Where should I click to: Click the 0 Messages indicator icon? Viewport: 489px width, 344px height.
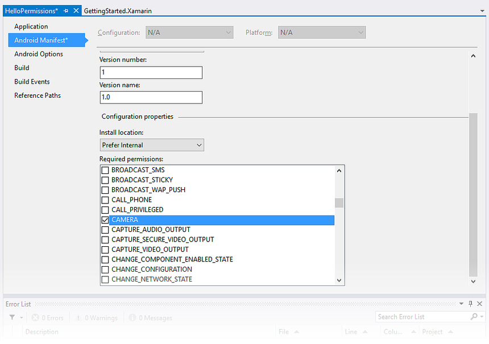(131, 317)
